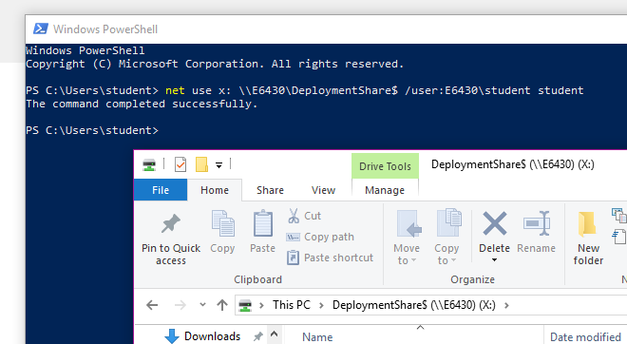The image size is (627, 344).
Task: Switch to the Share ribbon tab
Action: (x=270, y=190)
